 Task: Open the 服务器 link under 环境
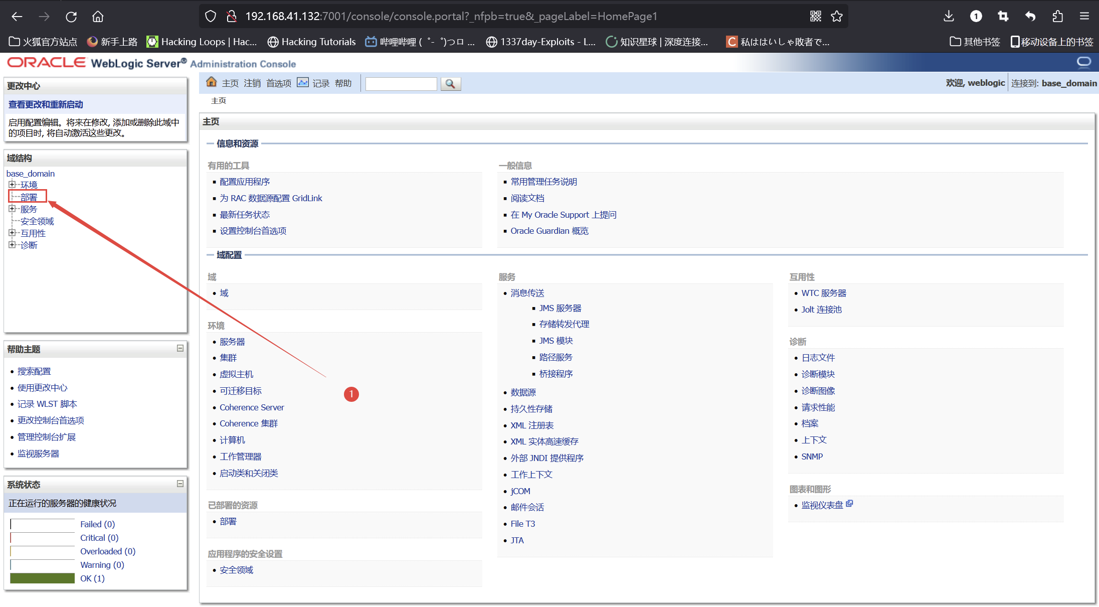[x=232, y=342]
